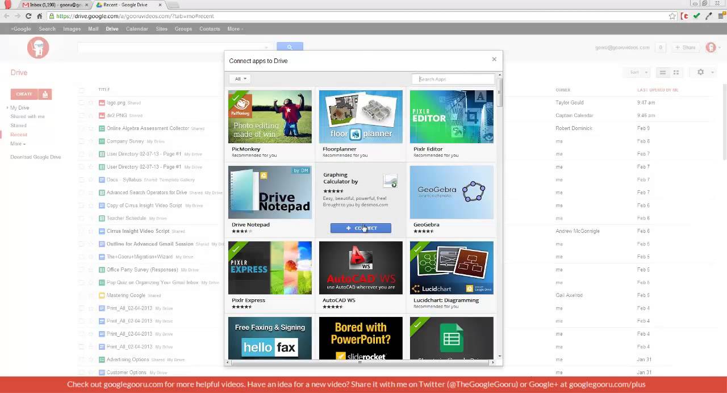Viewport: 727px width, 393px height.
Task: Click the Download Google Drive link
Action: click(x=35, y=157)
